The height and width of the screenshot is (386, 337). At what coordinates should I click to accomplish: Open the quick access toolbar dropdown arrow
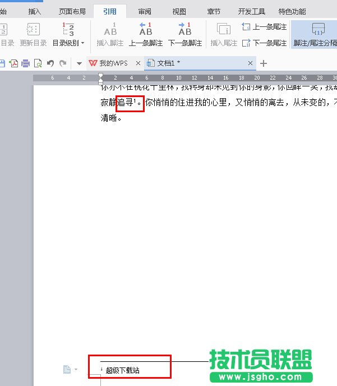(79, 63)
